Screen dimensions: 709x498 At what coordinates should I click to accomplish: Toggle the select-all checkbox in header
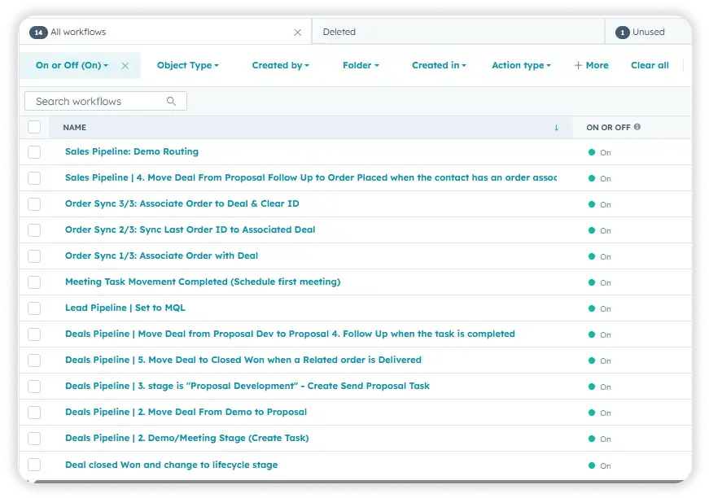point(34,127)
